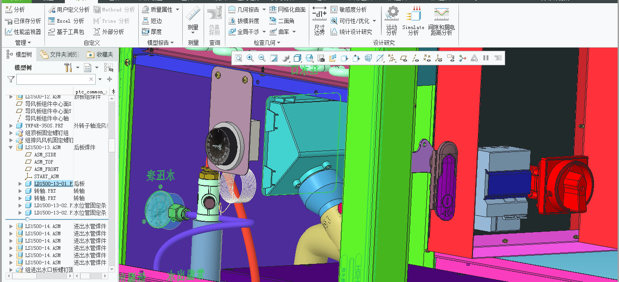Viewport: 619px width, 282px height.
Task: Open the Measure (测量) tool
Action: pos(193,20)
